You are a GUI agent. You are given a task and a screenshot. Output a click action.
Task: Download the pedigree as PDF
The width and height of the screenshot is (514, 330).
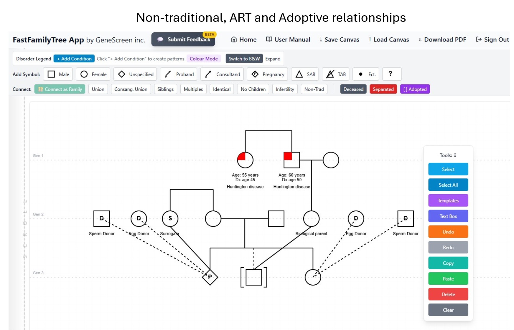442,39
